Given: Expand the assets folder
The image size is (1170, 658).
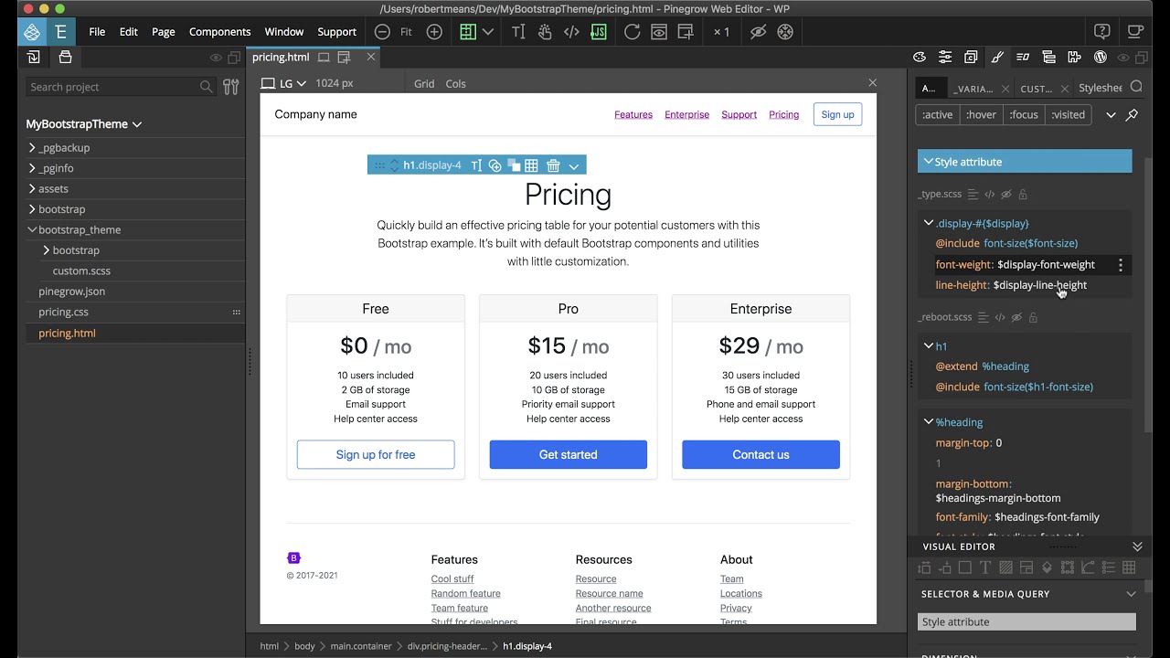Looking at the screenshot, I should click(x=32, y=188).
